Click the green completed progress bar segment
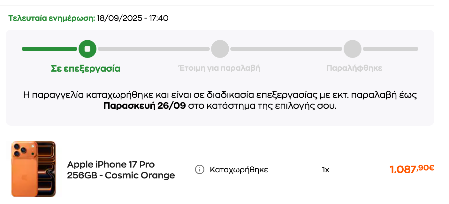 [x=49, y=49]
